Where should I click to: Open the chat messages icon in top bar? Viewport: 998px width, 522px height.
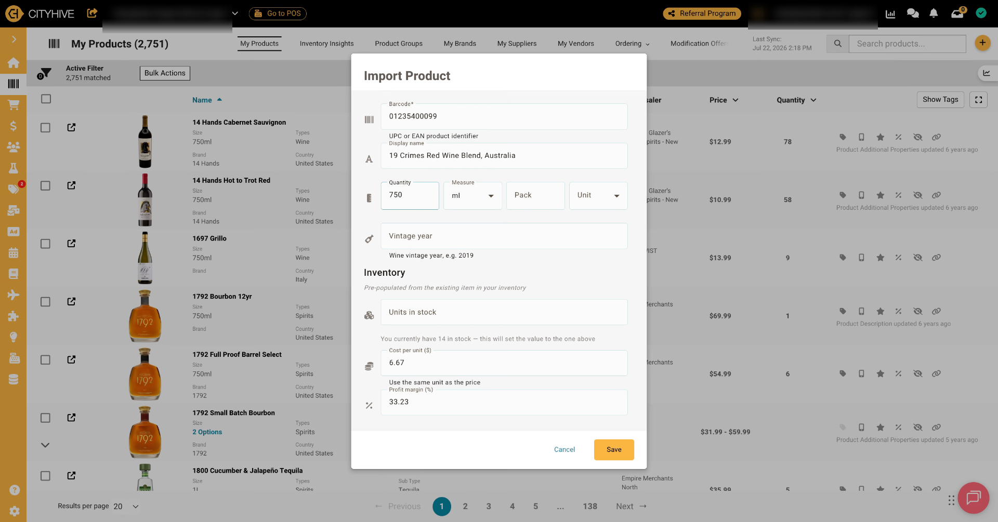pyautogui.click(x=913, y=14)
